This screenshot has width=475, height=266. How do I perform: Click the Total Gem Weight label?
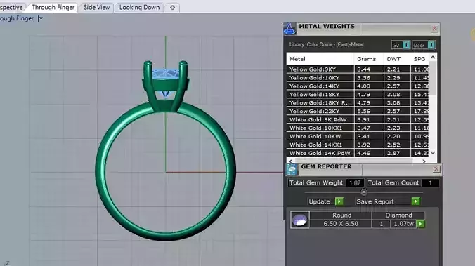pyautogui.click(x=316, y=182)
